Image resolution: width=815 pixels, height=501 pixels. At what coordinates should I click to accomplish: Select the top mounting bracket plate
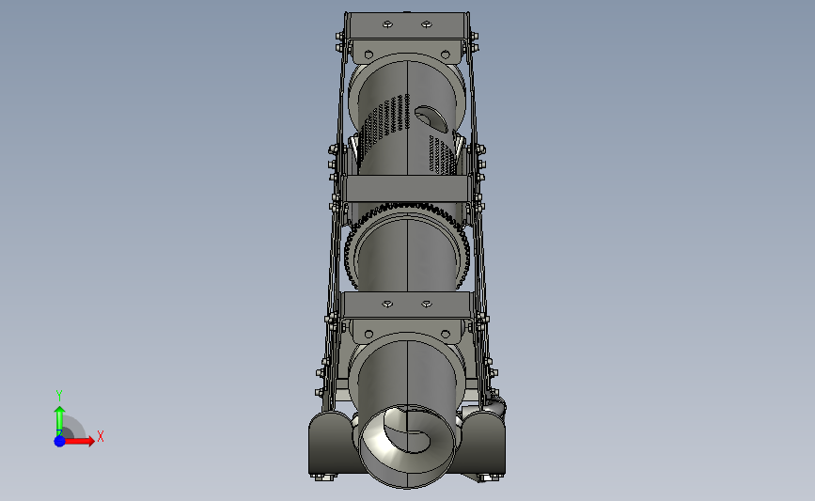(406, 25)
